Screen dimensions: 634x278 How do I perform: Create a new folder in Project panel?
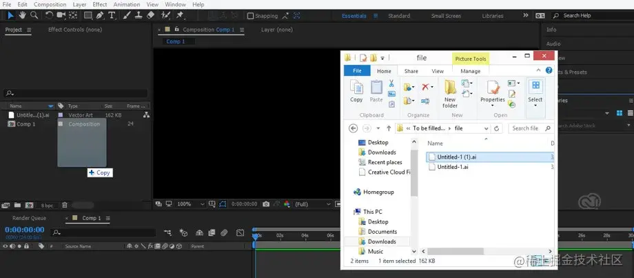click(x=17, y=206)
